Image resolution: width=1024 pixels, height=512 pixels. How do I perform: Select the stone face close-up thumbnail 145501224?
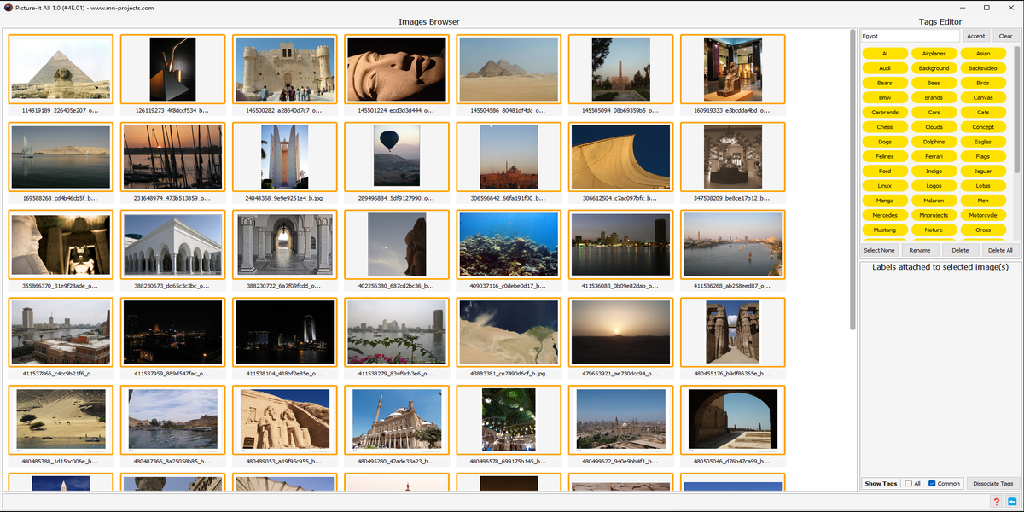[397, 69]
